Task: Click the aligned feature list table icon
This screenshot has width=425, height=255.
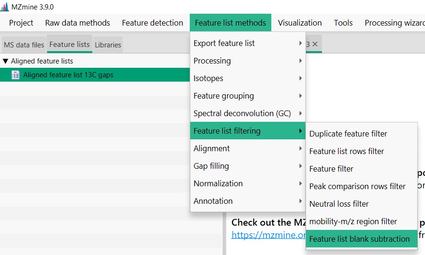Action: tap(16, 75)
